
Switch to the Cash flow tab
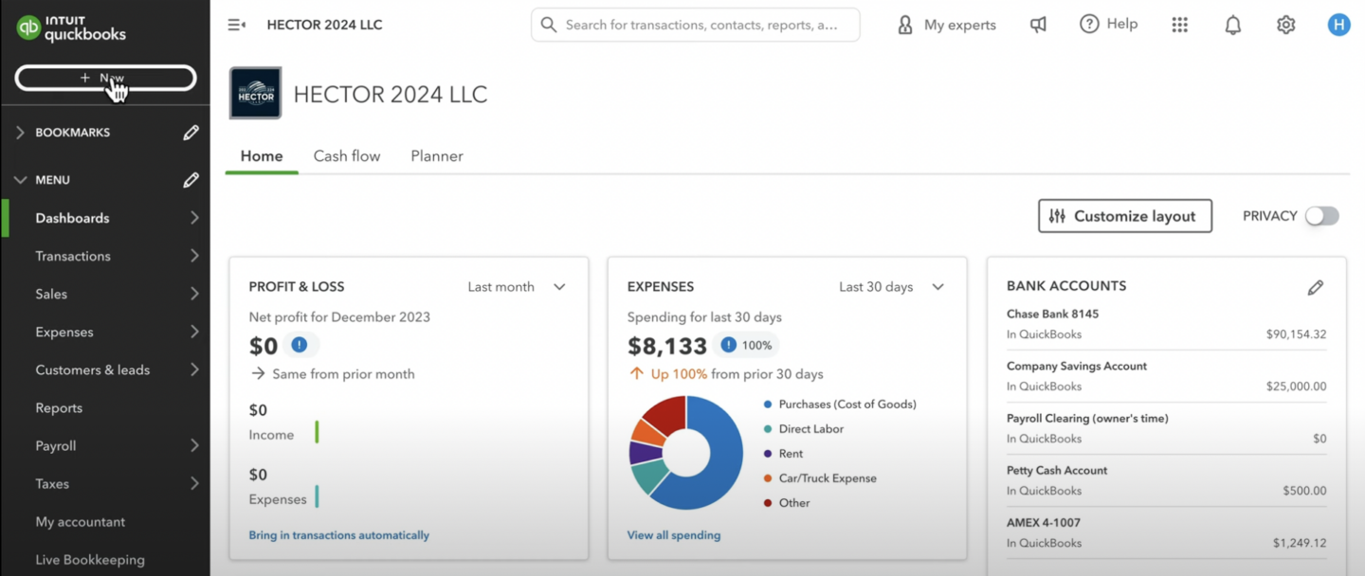[347, 156]
